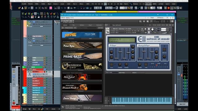Open the Bridge tab in bottom docker
This screenshot has height=111, width=198.
point(25,109)
